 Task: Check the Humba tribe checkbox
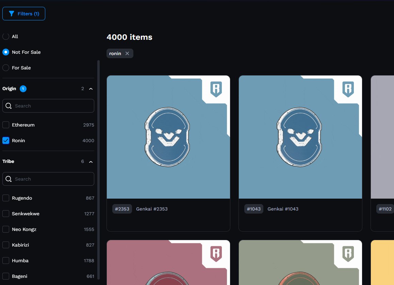coord(6,261)
